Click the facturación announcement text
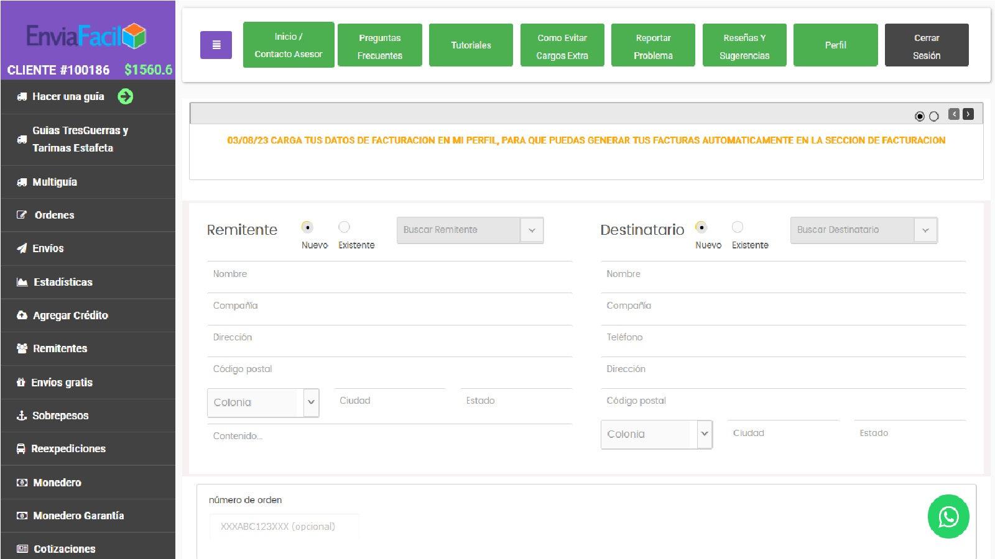The width and height of the screenshot is (995, 559). [x=586, y=140]
